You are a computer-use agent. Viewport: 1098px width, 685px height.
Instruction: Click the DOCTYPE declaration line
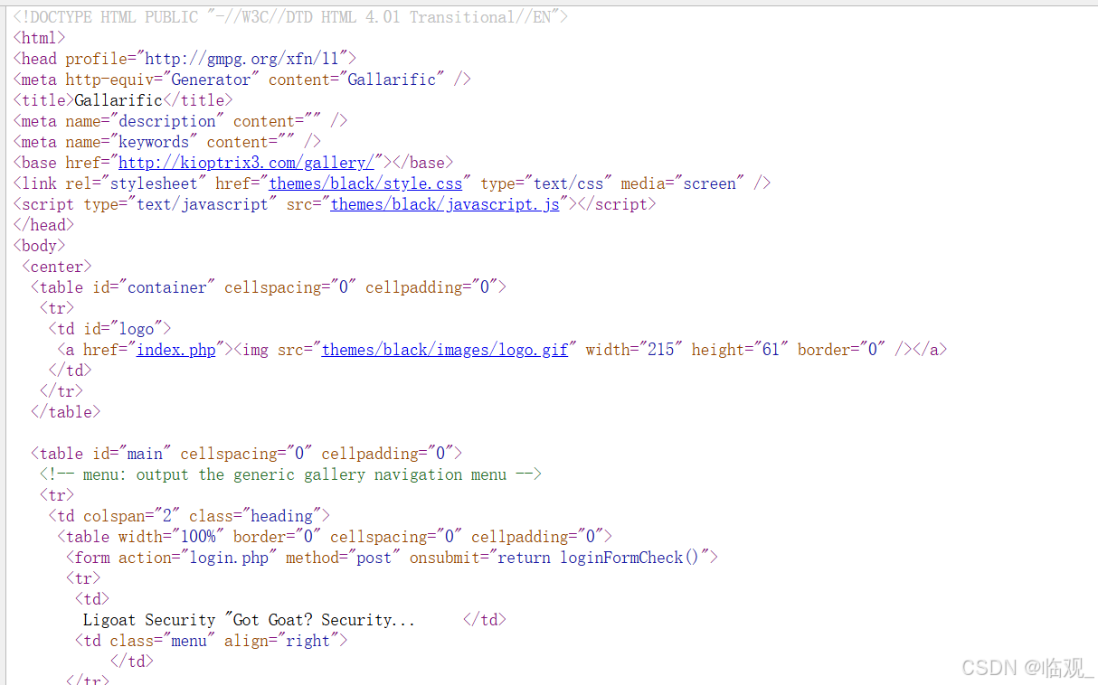point(290,17)
